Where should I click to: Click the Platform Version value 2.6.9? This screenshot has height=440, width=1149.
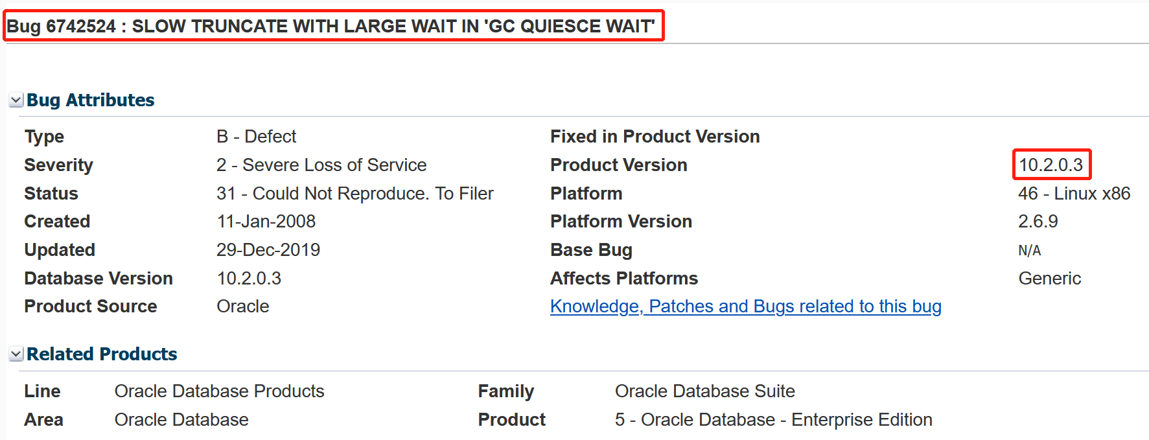[1038, 222]
